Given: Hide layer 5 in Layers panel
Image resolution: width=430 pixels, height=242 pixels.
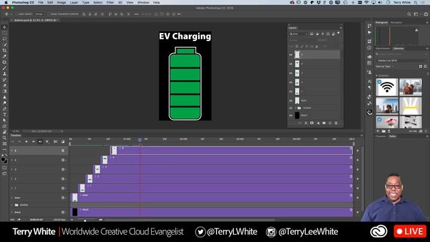Looking at the screenshot, I should coord(291,54).
